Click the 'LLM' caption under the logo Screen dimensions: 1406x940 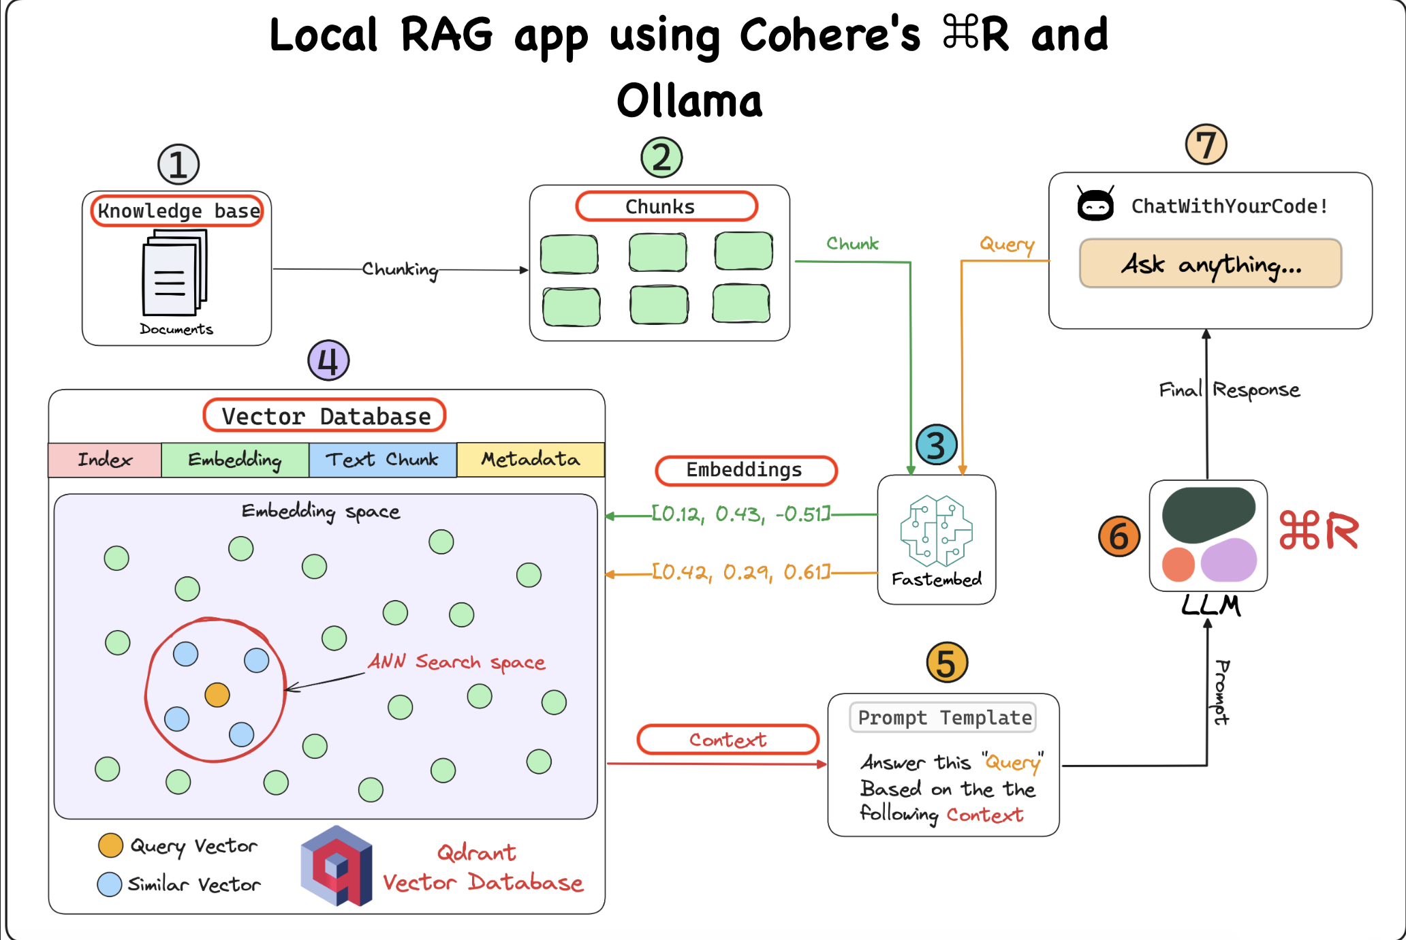click(1210, 605)
